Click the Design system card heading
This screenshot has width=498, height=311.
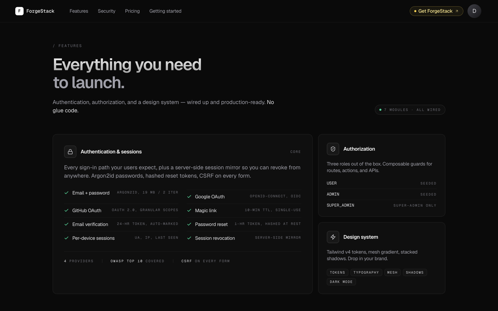361,237
